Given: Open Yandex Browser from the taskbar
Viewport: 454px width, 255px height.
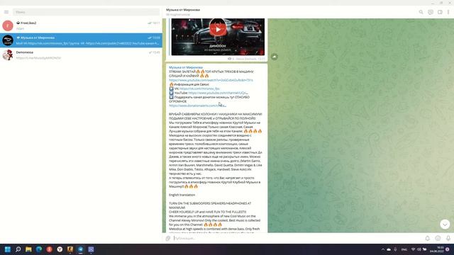Looking at the screenshot, I should pos(60,249).
